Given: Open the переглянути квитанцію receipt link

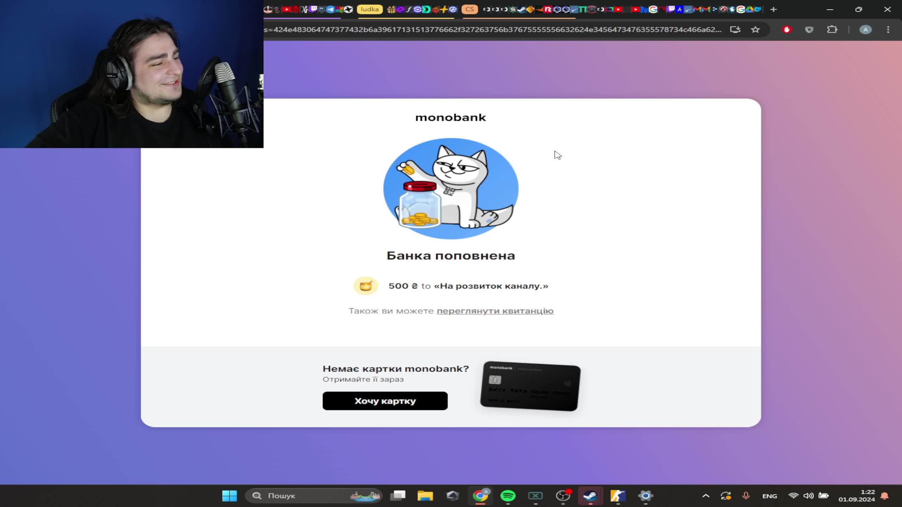Looking at the screenshot, I should pos(495,311).
